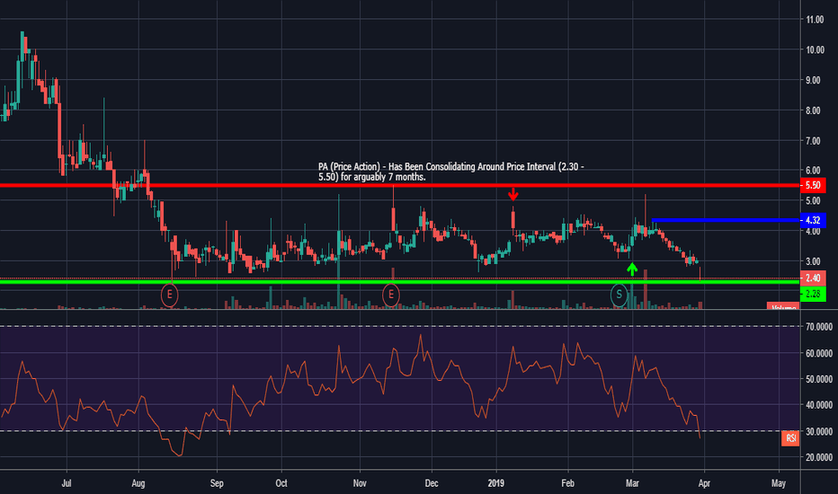Click the first earnings 'E' marker near August
The image size is (838, 494).
(x=169, y=295)
